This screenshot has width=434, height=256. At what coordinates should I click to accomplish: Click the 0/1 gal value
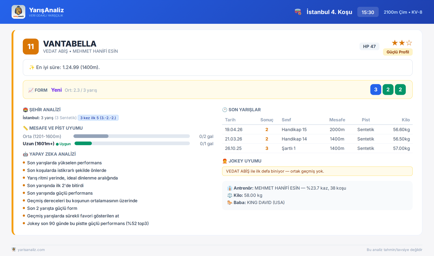click(207, 144)
